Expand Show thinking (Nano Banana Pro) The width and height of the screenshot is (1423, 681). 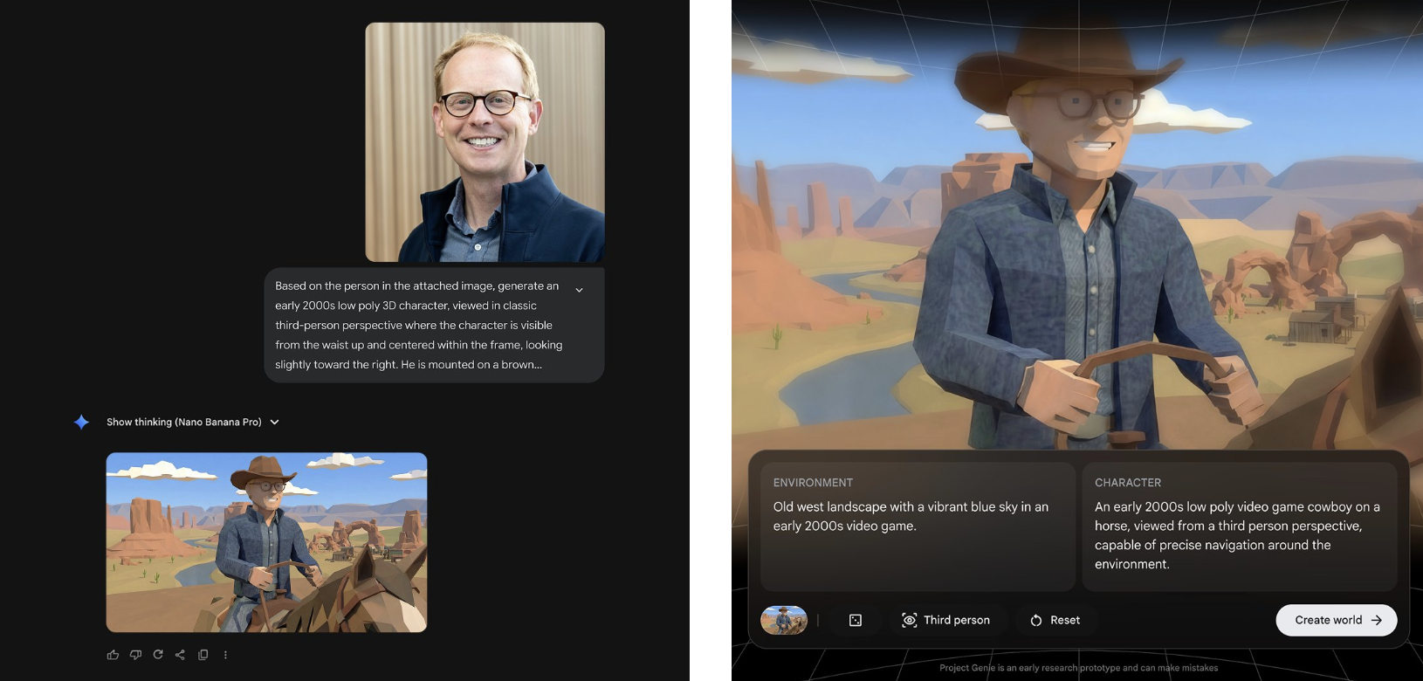(x=192, y=423)
